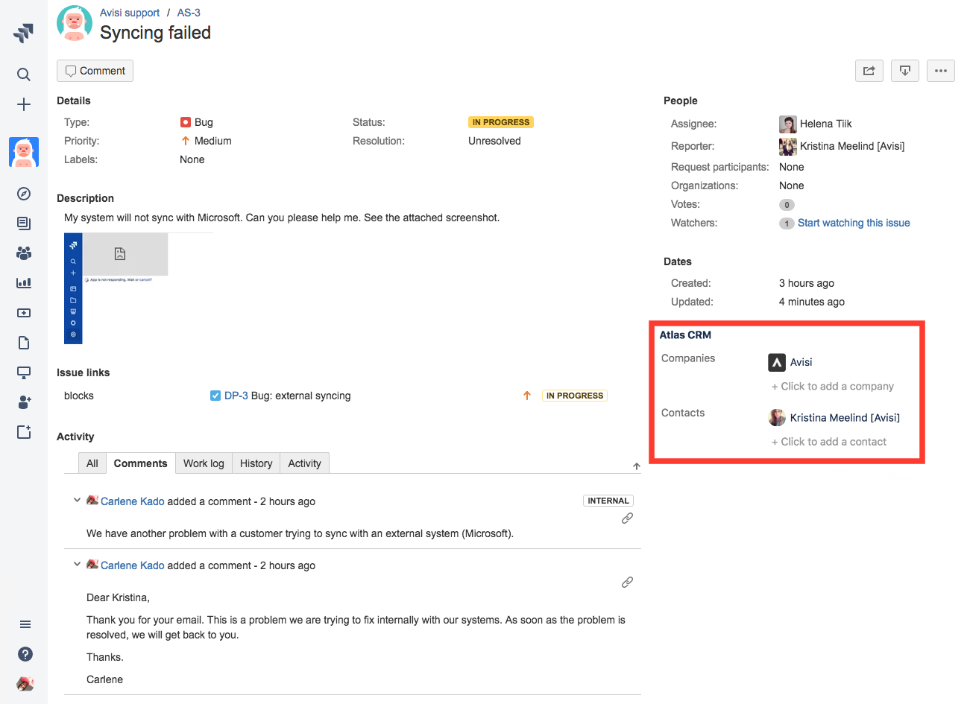970x704 pixels.
Task: Click the orange priority arrow on the DP-3 link
Action: pyautogui.click(x=527, y=396)
